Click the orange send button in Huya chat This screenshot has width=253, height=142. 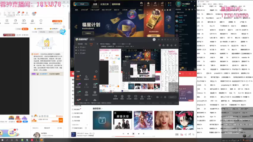[61, 120]
